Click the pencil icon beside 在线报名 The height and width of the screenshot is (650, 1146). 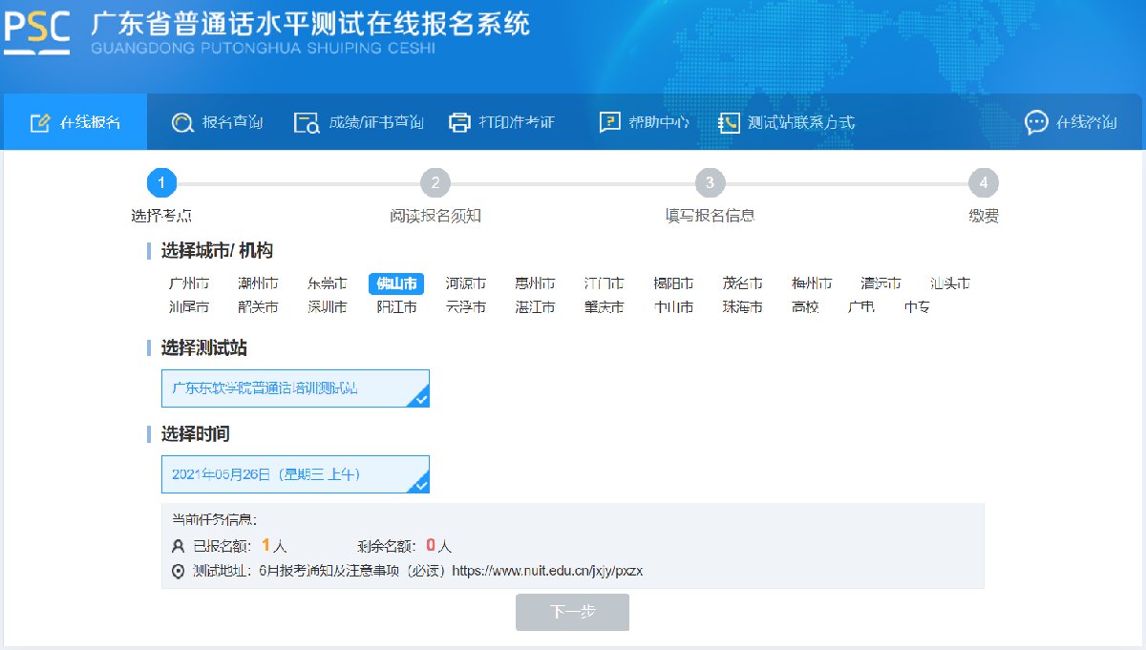[x=39, y=122]
